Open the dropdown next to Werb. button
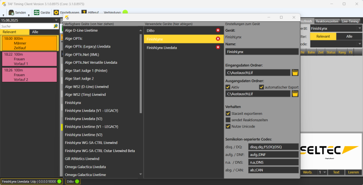The height and width of the screenshot is (185, 363). [324, 172]
